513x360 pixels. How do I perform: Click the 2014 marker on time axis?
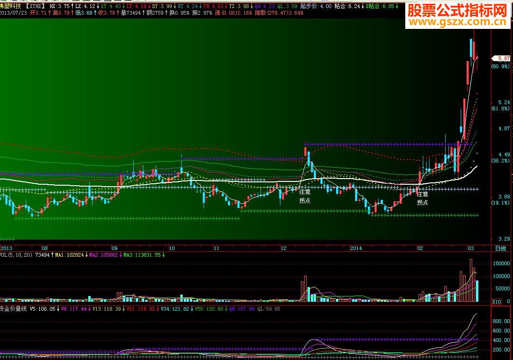pyautogui.click(x=356, y=248)
